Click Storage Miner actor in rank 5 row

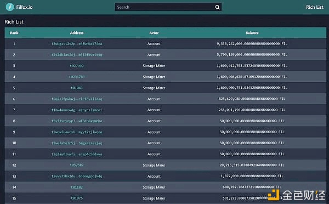[154, 88]
